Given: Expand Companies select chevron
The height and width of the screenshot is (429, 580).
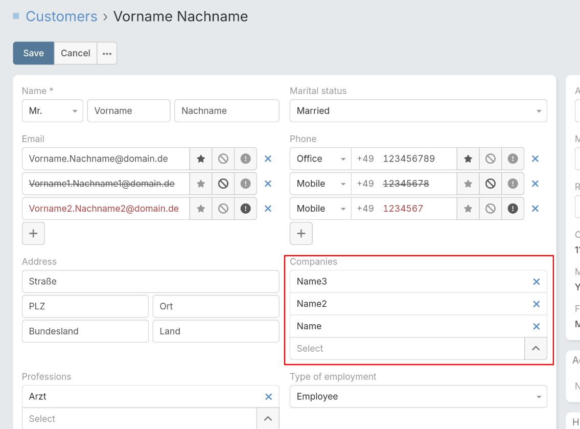Looking at the screenshot, I should point(536,348).
